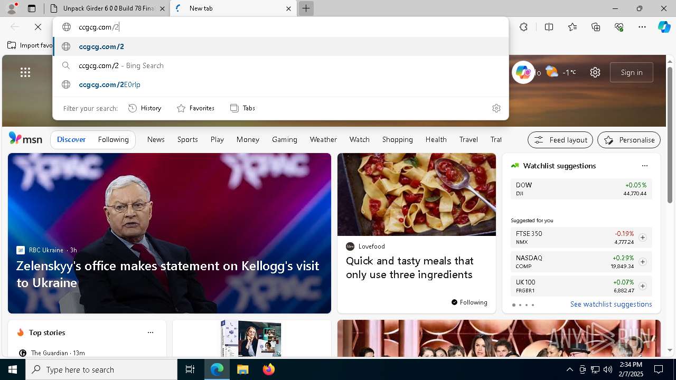Click the Personalise button
This screenshot has height=380, width=676.
coord(629,140)
